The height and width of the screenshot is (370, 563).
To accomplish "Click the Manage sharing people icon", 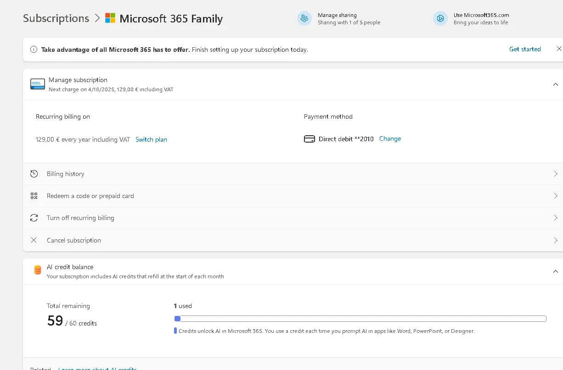I will coord(304,18).
